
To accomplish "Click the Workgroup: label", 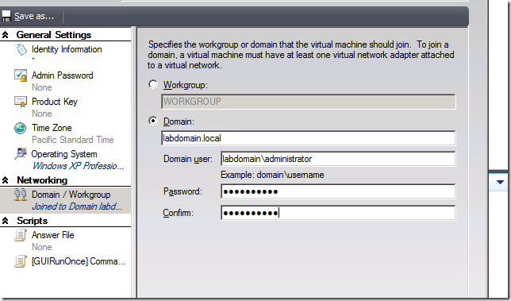I will (x=186, y=85).
